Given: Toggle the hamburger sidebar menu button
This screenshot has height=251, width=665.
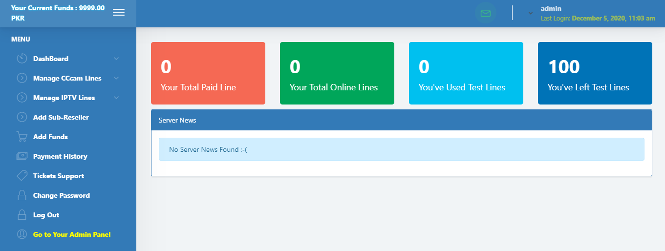Looking at the screenshot, I should pos(119,13).
